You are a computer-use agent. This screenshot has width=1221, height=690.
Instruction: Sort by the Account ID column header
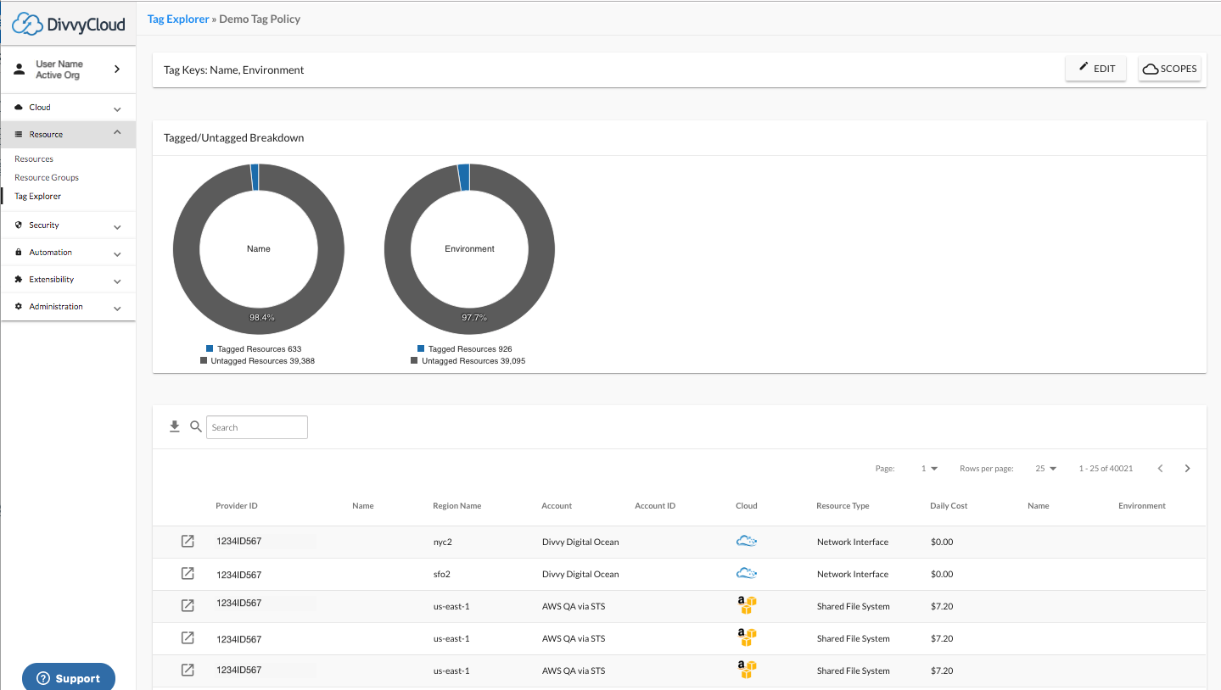655,505
